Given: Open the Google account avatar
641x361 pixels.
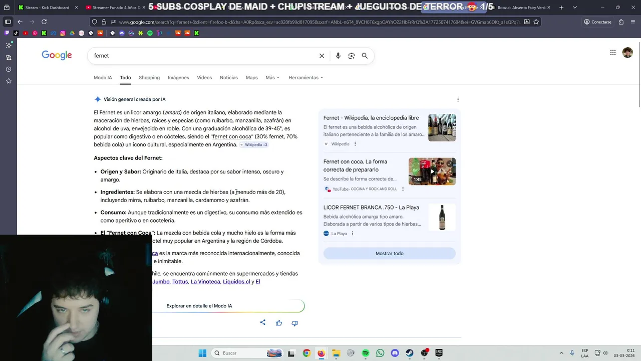Looking at the screenshot, I should click(627, 53).
